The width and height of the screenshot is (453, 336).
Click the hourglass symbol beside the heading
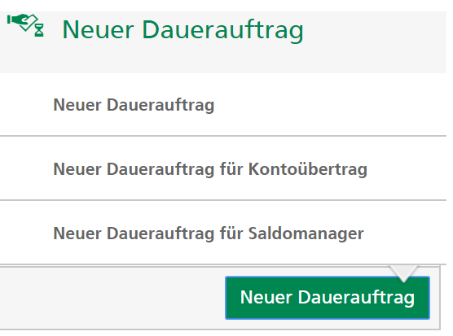[39, 30]
